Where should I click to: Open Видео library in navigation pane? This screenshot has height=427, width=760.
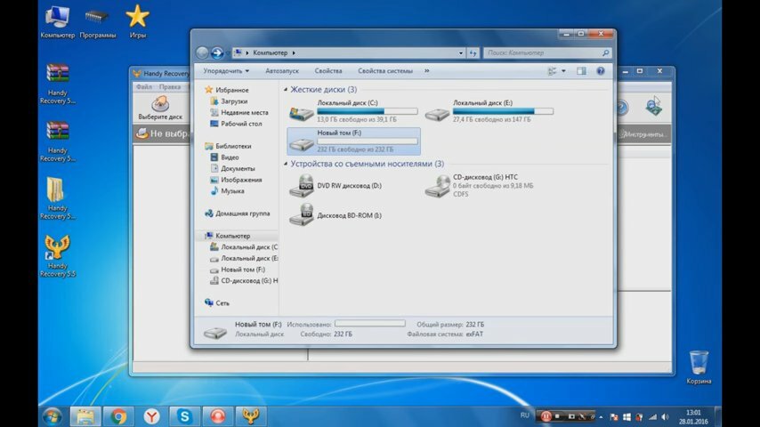(x=230, y=157)
